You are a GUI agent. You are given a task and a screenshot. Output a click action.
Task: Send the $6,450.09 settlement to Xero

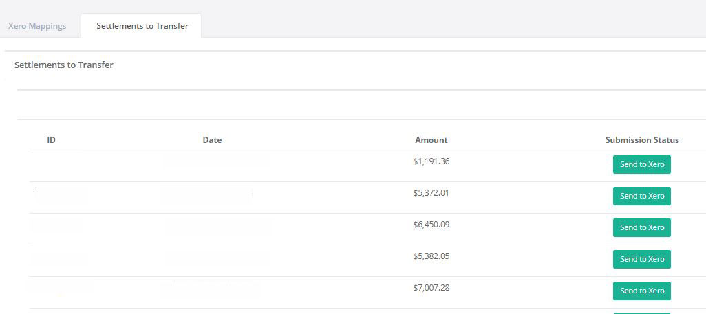tap(641, 227)
